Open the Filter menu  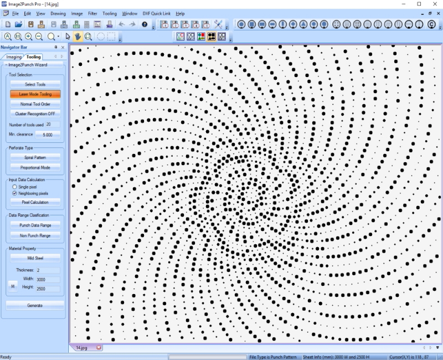coord(92,13)
